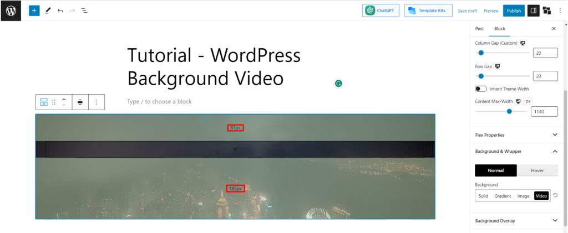568x233 pixels.
Task: Open the WordPress logo menu
Action: [11, 11]
